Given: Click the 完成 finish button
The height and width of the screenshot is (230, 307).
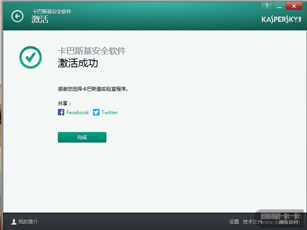Looking at the screenshot, I should click(x=82, y=137).
